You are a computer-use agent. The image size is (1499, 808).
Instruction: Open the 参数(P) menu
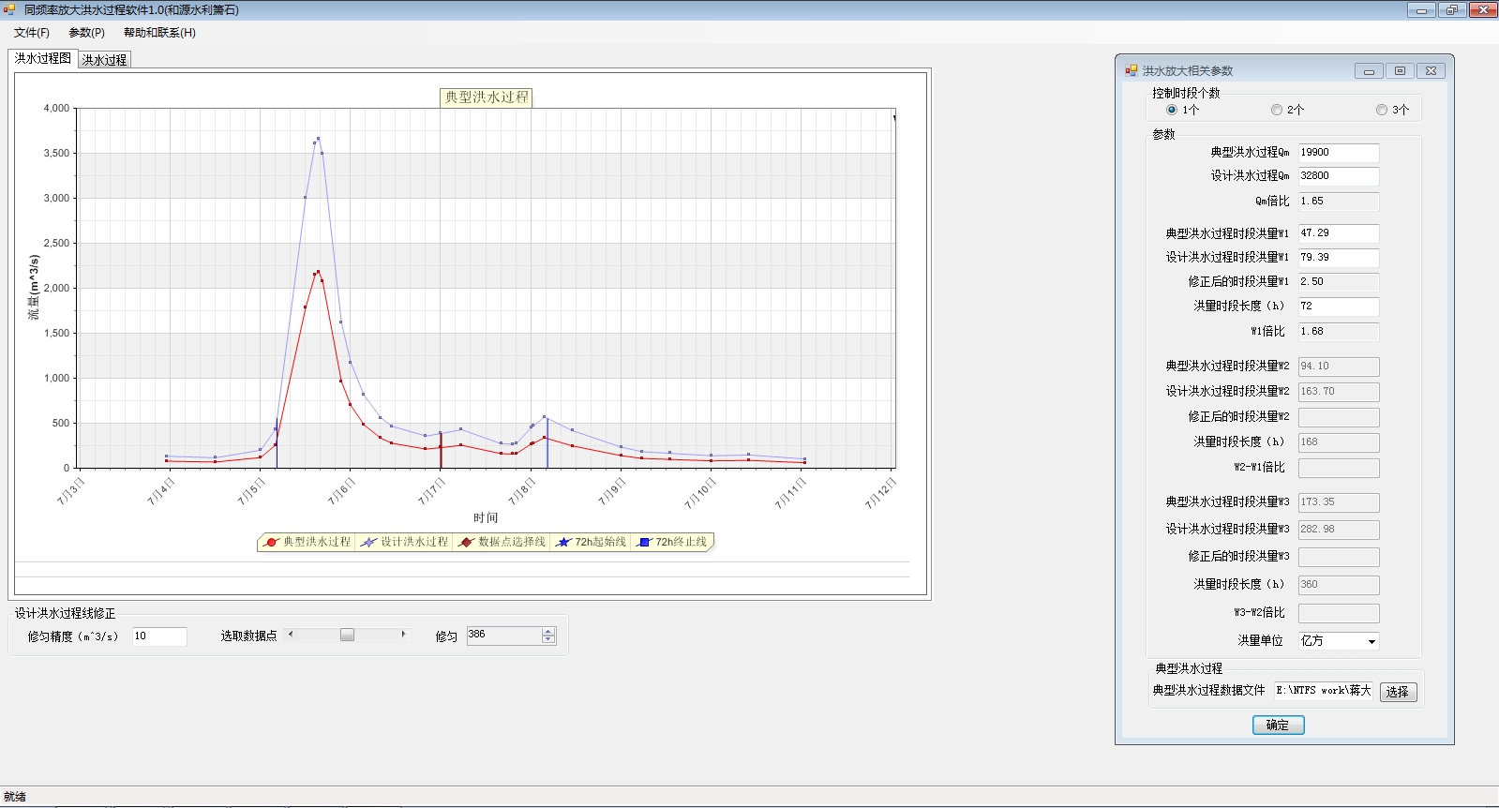87,33
